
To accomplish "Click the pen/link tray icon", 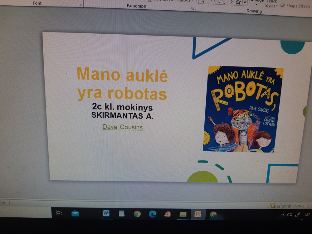I will tap(297, 215).
